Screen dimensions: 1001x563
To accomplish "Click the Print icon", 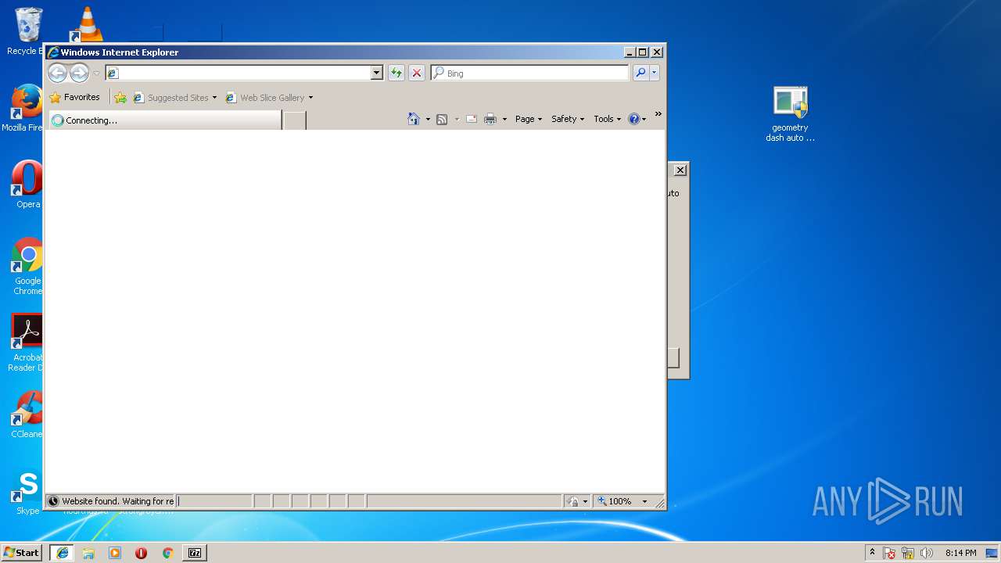I will (x=490, y=119).
